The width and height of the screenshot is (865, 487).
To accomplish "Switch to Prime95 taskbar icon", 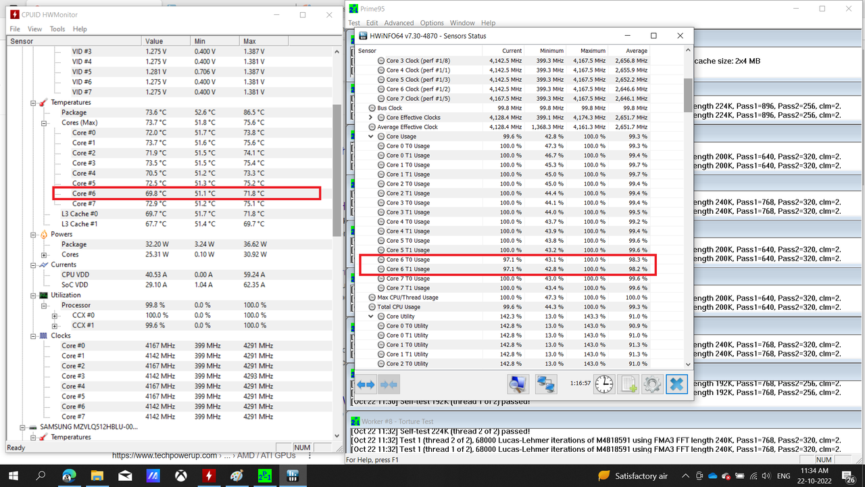I will pyautogui.click(x=265, y=476).
